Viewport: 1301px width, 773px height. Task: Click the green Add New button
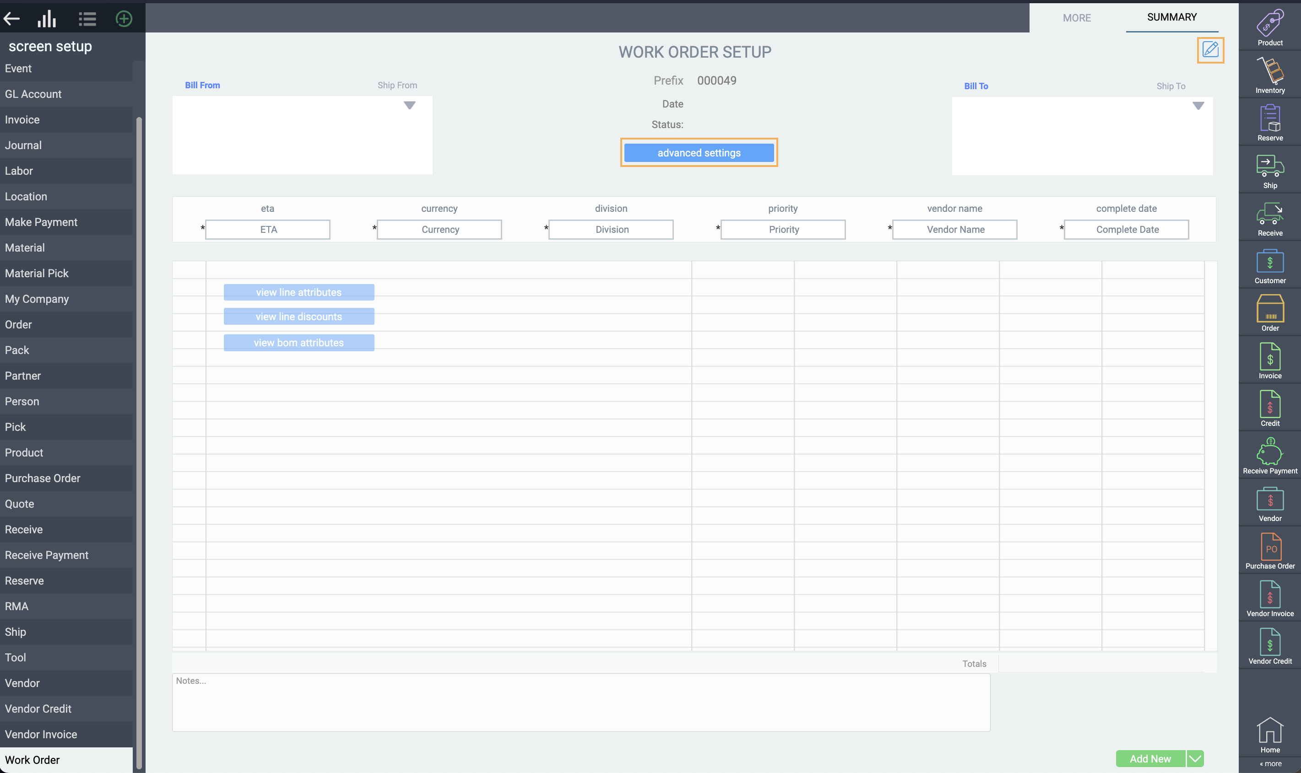1150,758
